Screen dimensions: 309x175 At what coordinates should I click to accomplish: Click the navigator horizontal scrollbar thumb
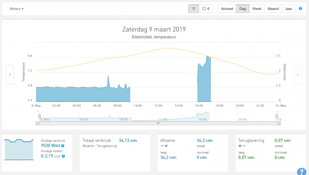point(158,123)
